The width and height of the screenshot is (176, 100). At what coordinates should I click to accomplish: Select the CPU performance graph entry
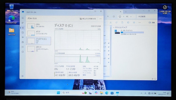39,26
